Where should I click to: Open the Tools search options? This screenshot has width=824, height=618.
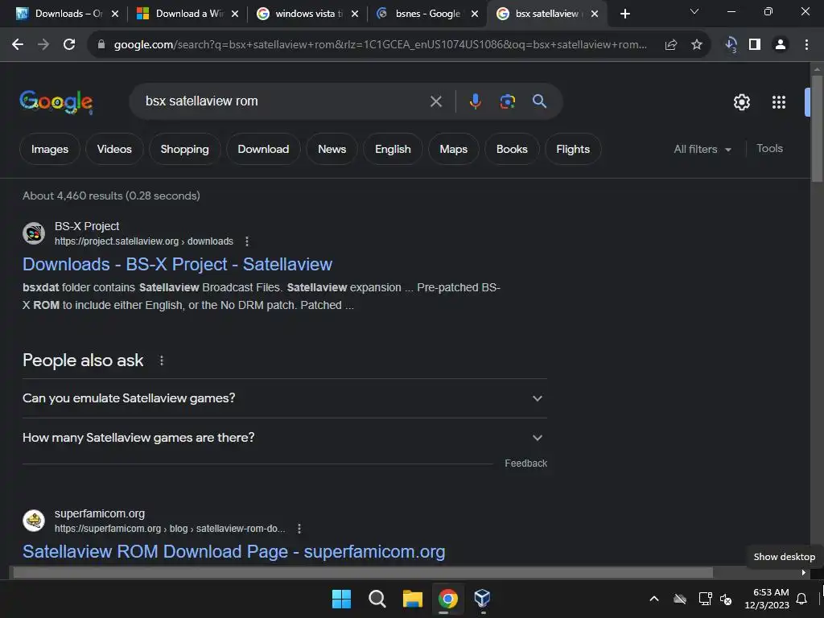pyautogui.click(x=769, y=149)
